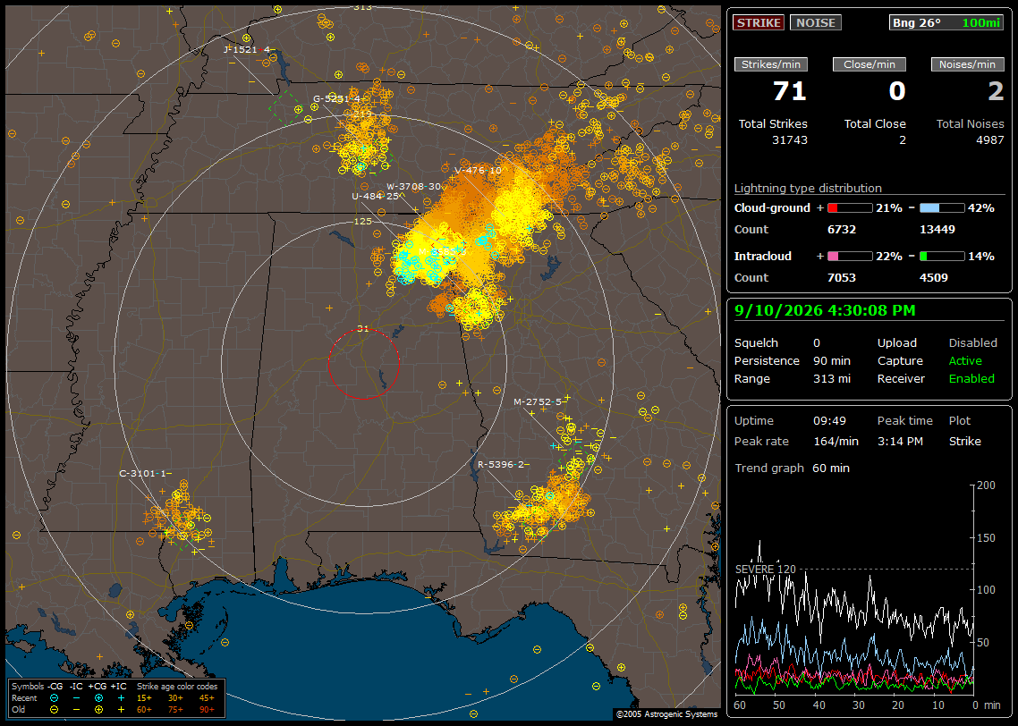Select storm cell label C-3101-1

(143, 474)
